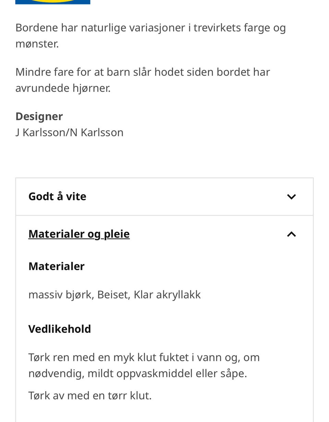This screenshot has width=329, height=422.
Task: Click the designer name J Karlsson/N Karlsson
Action: 70,132
